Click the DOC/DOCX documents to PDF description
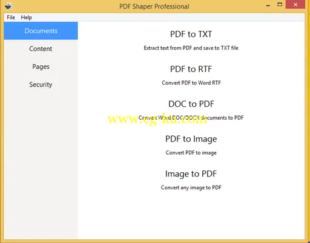This screenshot has height=243, width=310. [191, 118]
